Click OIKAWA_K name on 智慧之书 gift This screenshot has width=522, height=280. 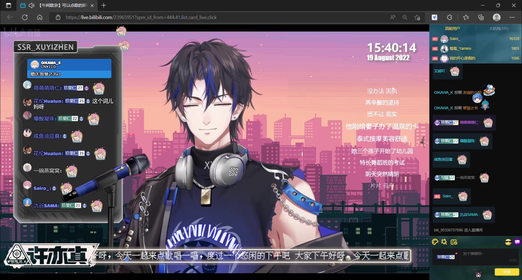pyautogui.click(x=443, y=108)
